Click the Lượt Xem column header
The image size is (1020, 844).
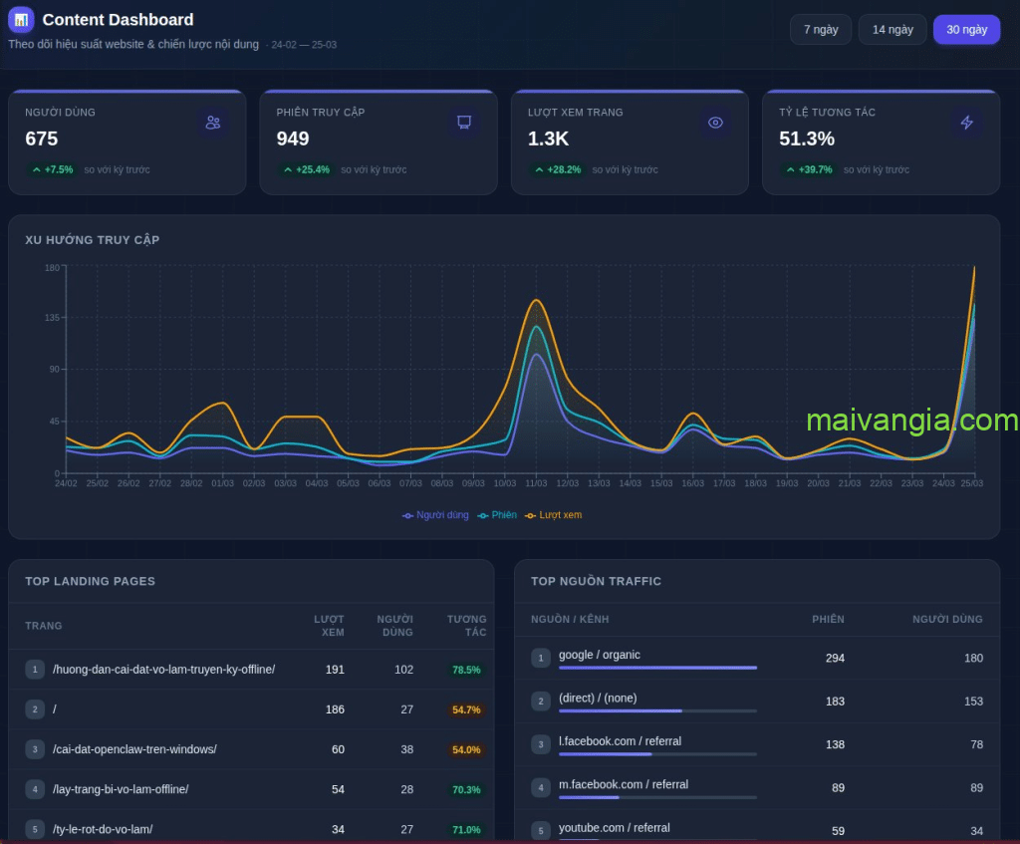tap(330, 626)
